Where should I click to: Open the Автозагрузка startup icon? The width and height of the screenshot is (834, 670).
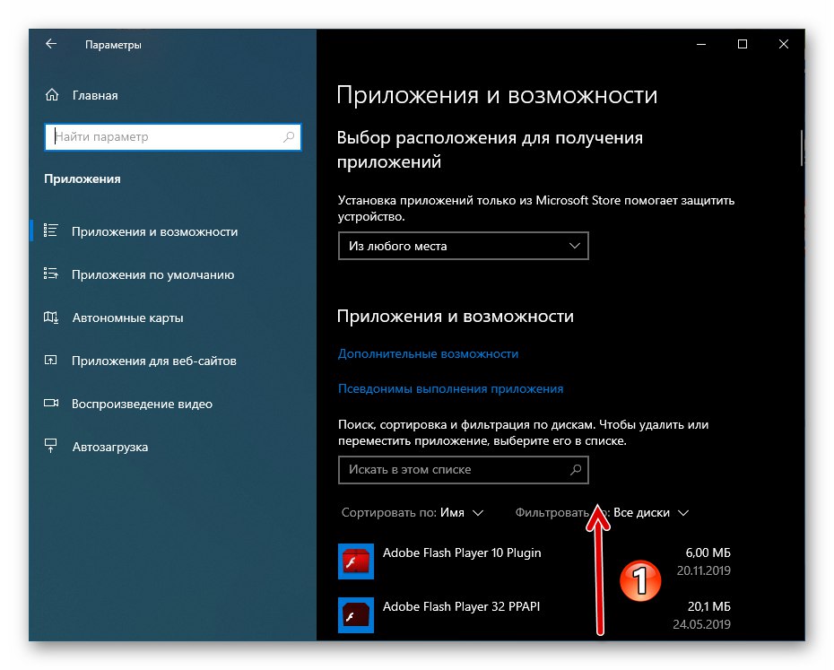(50, 446)
